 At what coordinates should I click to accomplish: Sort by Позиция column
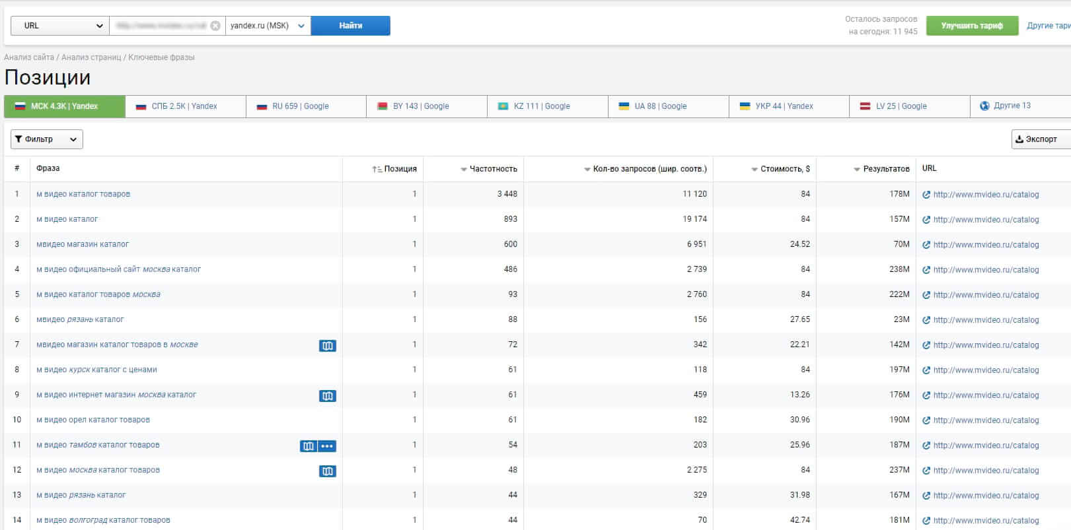pos(394,169)
